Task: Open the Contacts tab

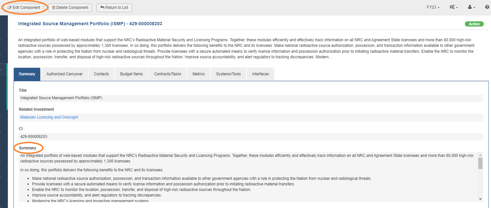Action: [x=101, y=74]
